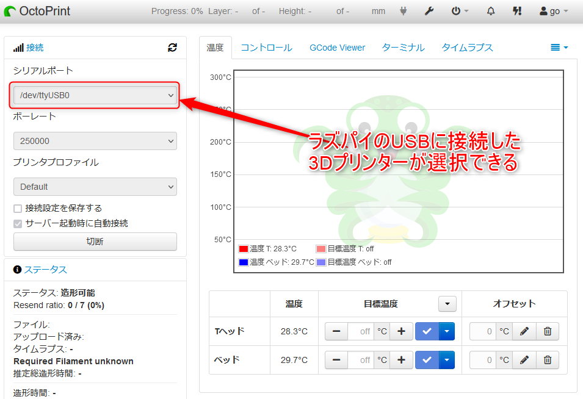Viewport: 583px width, 399px height.
Task: Open Tヘッド temperature preset dropdown arrow
Action: pyautogui.click(x=447, y=331)
